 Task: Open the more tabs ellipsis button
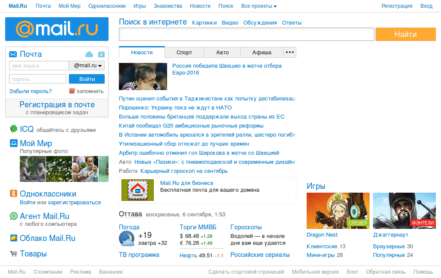click(x=290, y=52)
